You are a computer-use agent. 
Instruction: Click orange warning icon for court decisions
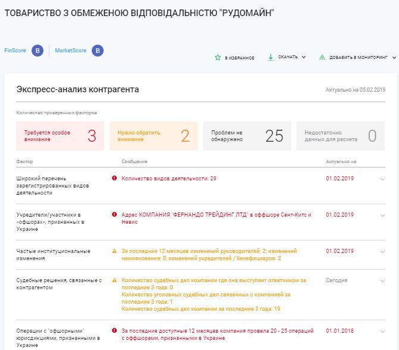pos(114,280)
